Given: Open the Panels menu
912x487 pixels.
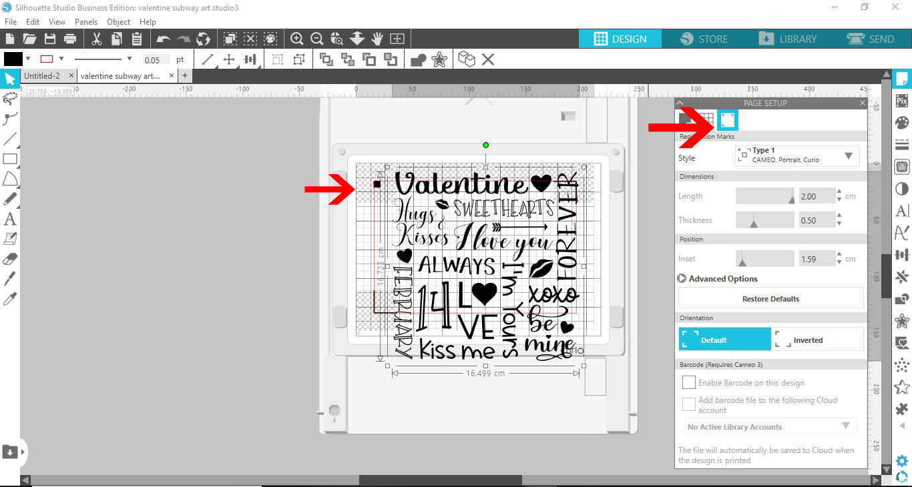Looking at the screenshot, I should [x=86, y=22].
